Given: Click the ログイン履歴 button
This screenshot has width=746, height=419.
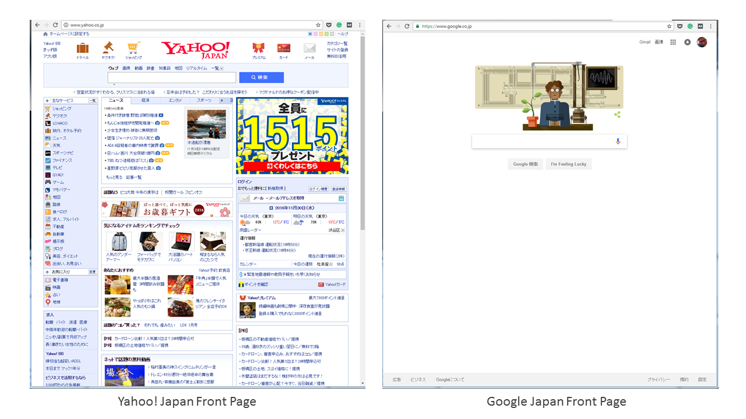Looking at the screenshot, I should pyautogui.click(x=318, y=189).
